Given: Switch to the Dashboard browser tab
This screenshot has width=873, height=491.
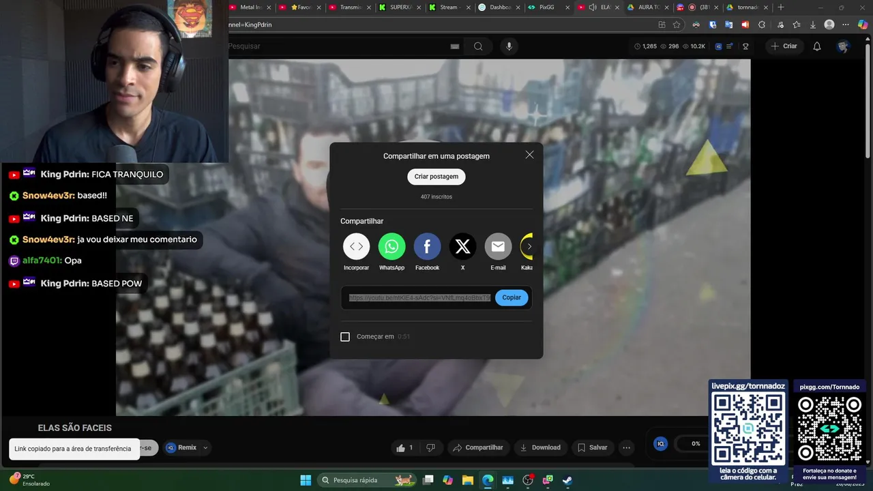Looking at the screenshot, I should point(500,8).
